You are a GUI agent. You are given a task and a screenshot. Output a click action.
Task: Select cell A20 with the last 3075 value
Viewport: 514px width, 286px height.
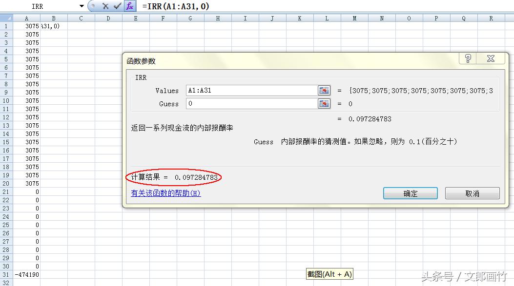tap(26, 183)
